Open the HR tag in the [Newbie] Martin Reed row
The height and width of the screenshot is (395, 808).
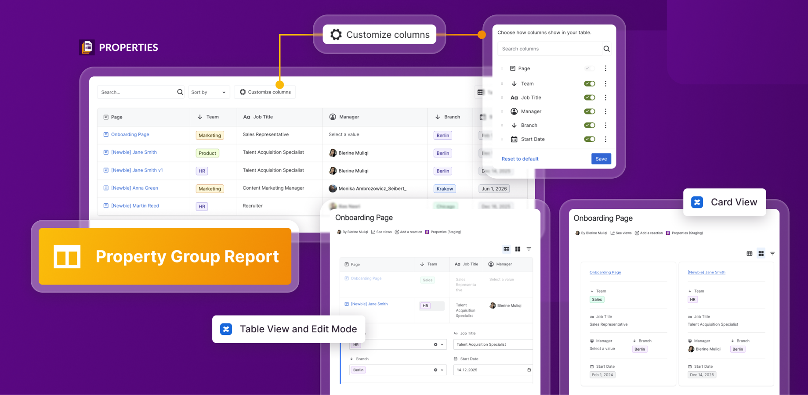click(x=202, y=206)
